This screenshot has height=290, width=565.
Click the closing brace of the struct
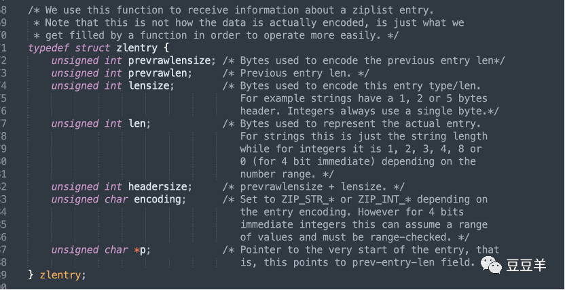(31, 275)
